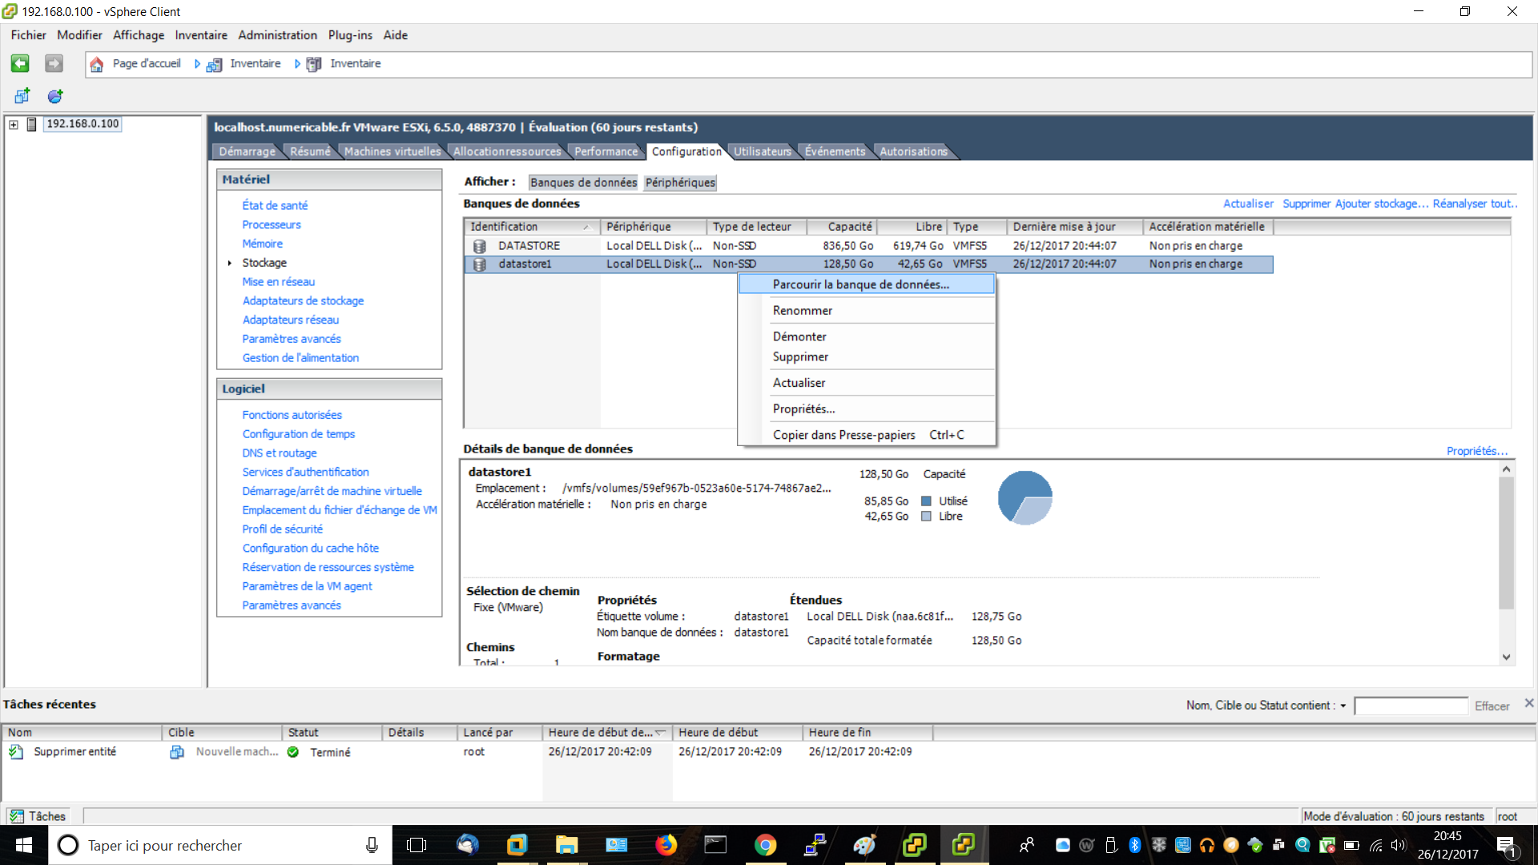Click the Propriétés... link near datastore details

(x=1476, y=452)
